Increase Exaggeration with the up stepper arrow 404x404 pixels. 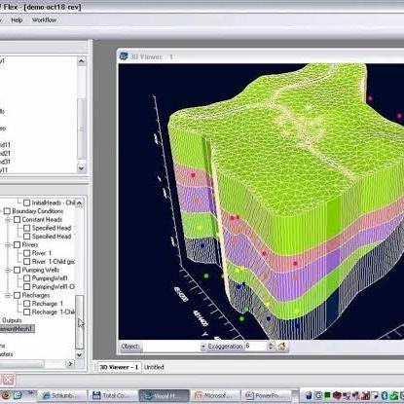(271, 344)
